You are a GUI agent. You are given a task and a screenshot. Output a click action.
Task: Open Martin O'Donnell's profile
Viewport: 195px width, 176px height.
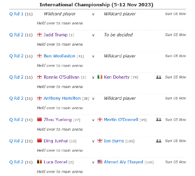(121, 120)
